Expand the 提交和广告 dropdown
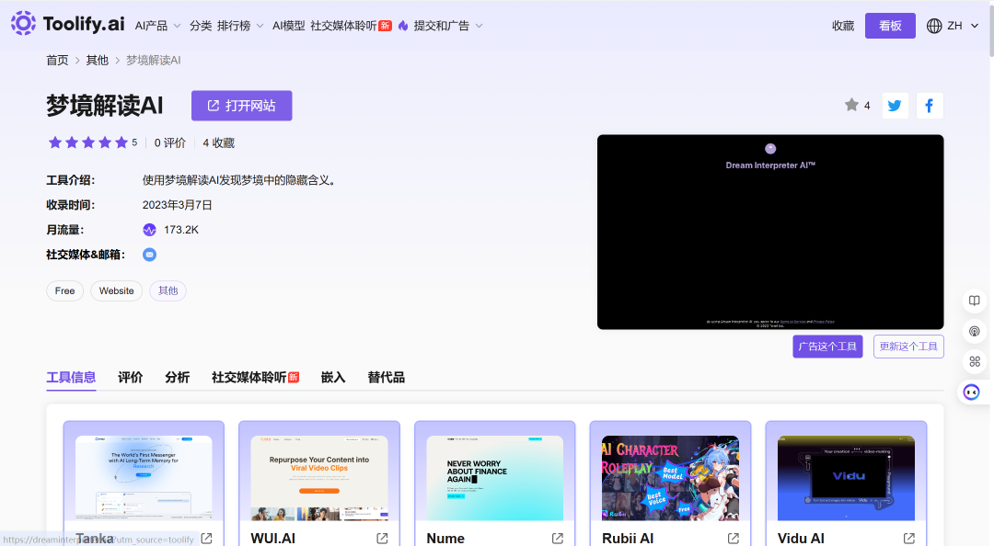Image resolution: width=994 pixels, height=546 pixels. 448,26
